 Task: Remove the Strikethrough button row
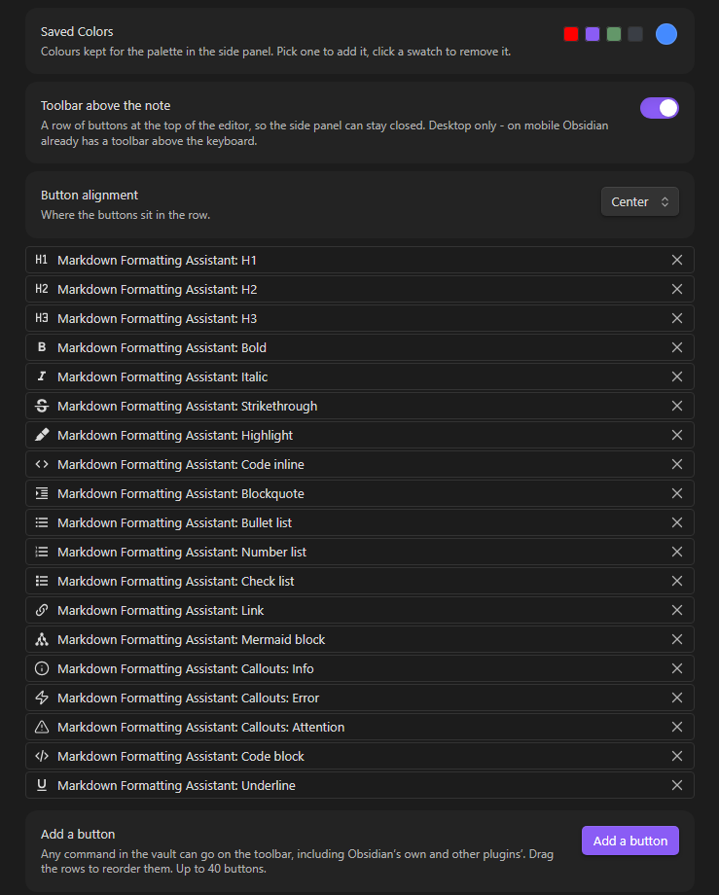tap(677, 406)
